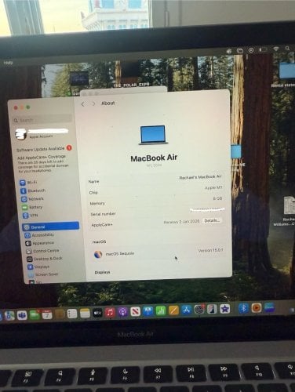
Task: Open Apple Account profile in sidebar
Action: [x=42, y=133]
